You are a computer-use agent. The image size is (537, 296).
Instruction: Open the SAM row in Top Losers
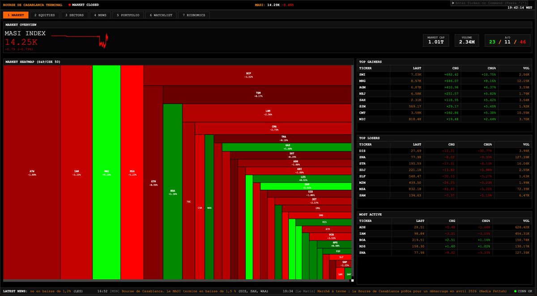(445, 196)
